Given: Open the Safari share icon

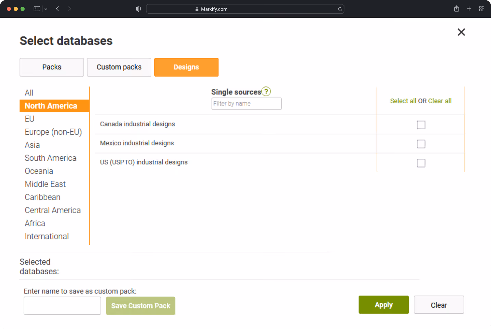Looking at the screenshot, I should pos(456,9).
